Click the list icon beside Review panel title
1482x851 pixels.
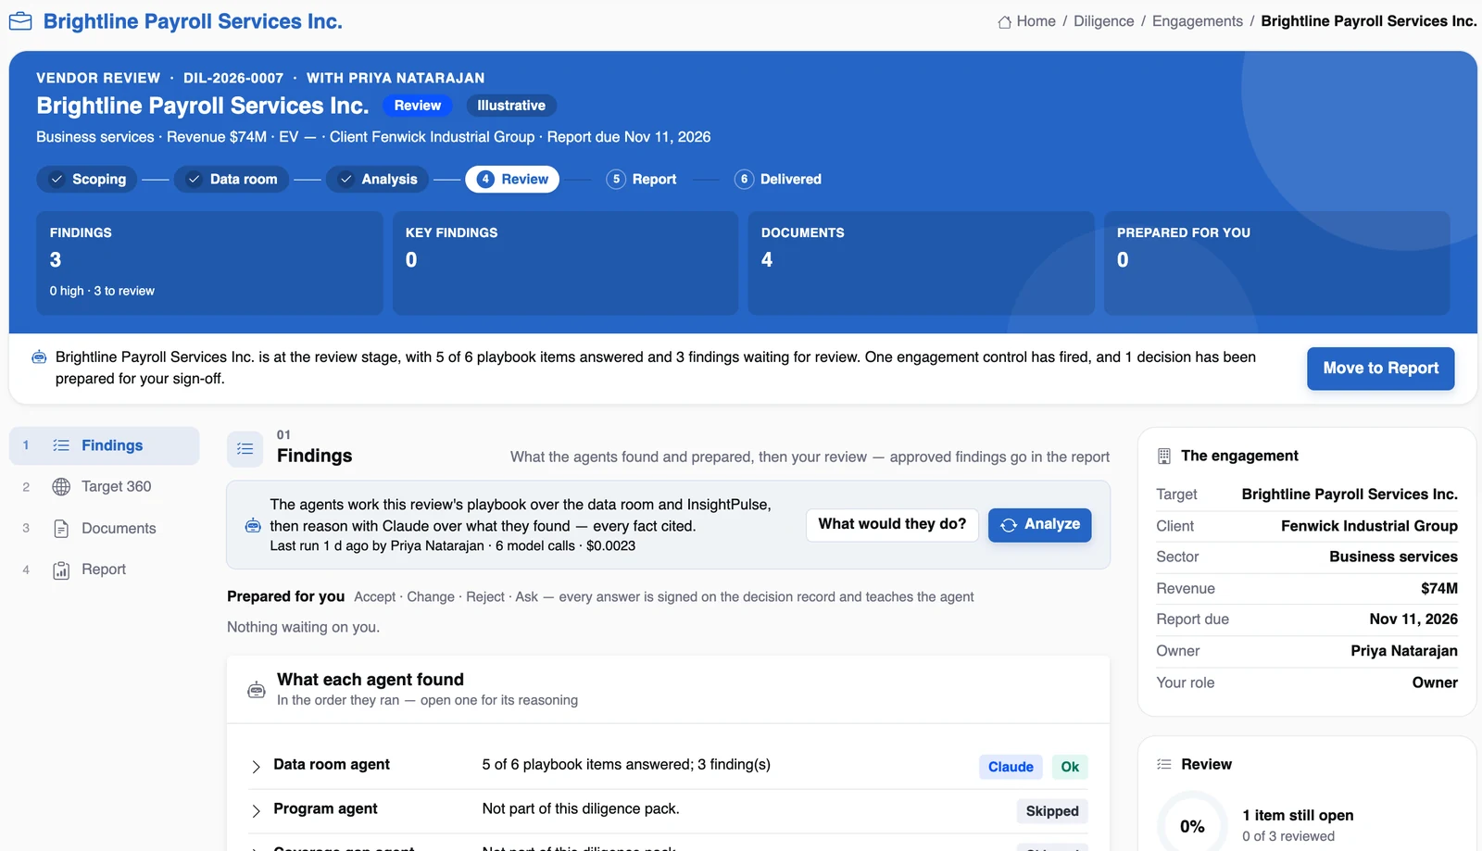pyautogui.click(x=1164, y=765)
